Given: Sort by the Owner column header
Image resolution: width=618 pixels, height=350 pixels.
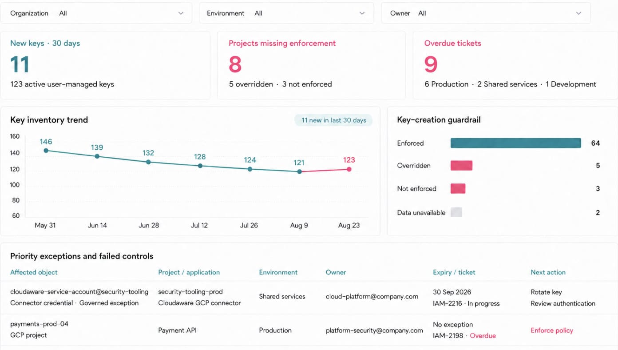Looking at the screenshot, I should (336, 272).
